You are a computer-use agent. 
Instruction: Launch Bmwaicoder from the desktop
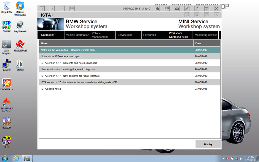[7, 84]
